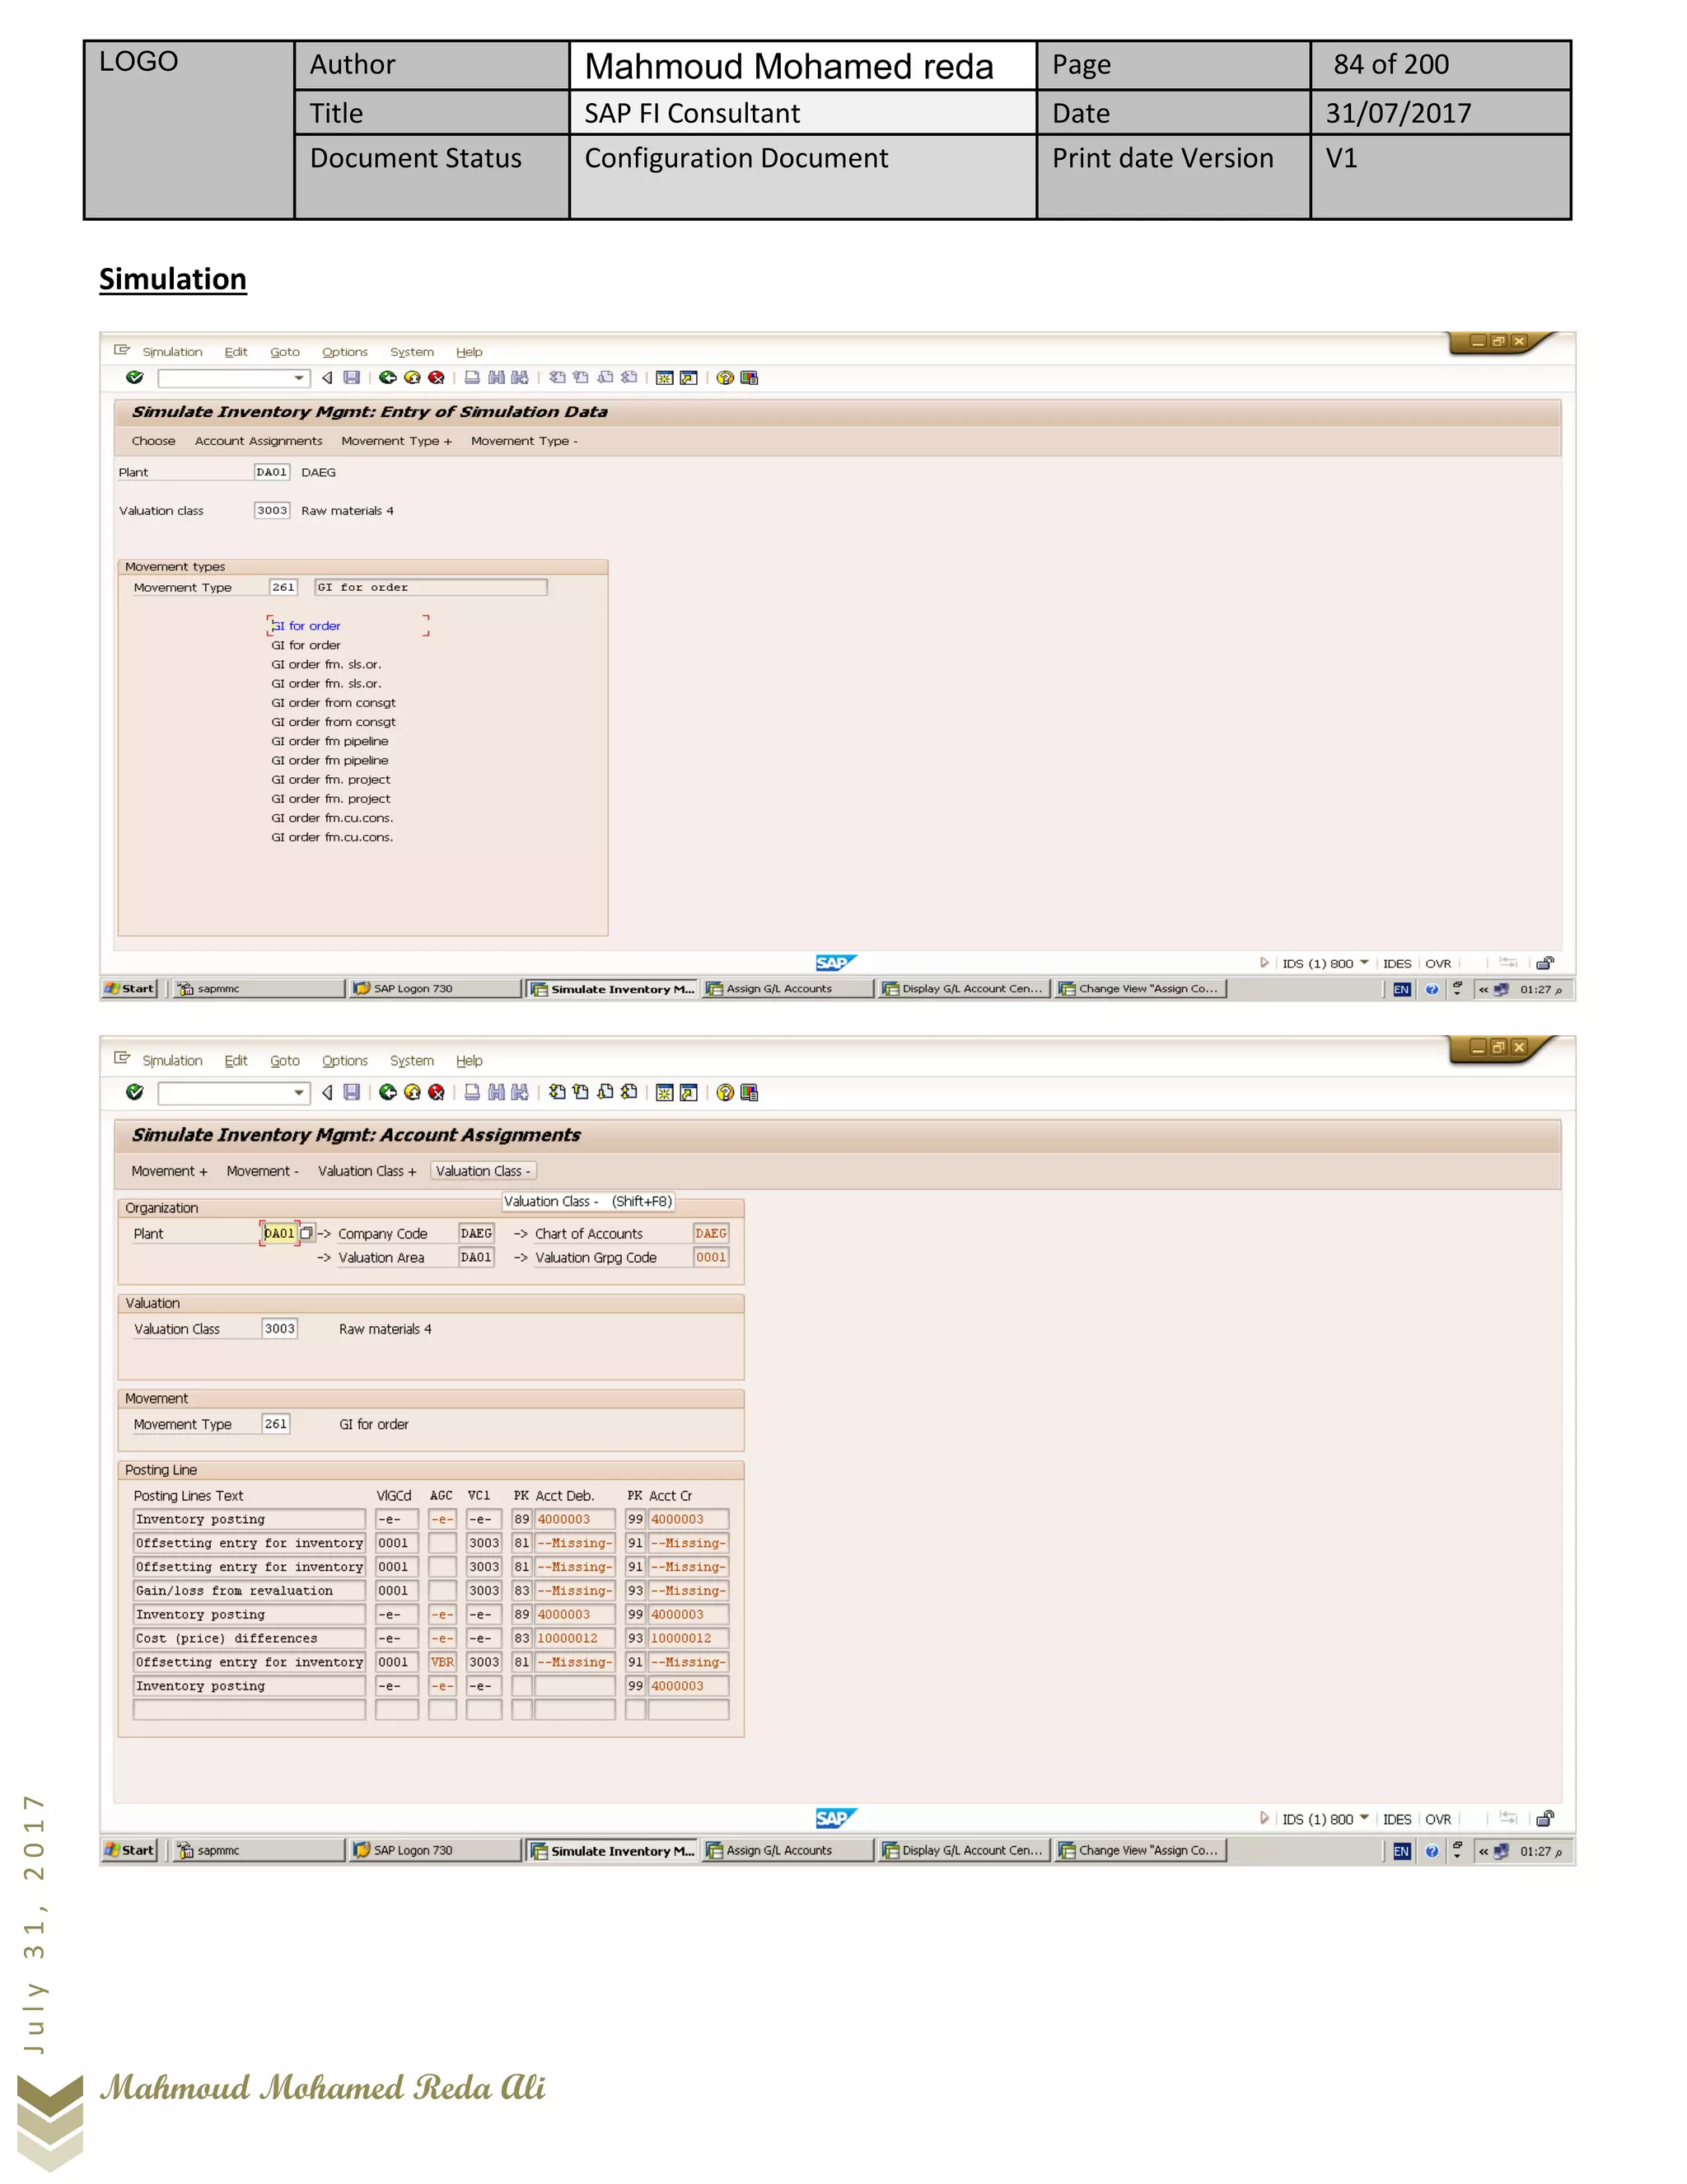The width and height of the screenshot is (1687, 2184).
Task: Click Save icon in Account Assignments window
Action: pyautogui.click(x=352, y=1092)
